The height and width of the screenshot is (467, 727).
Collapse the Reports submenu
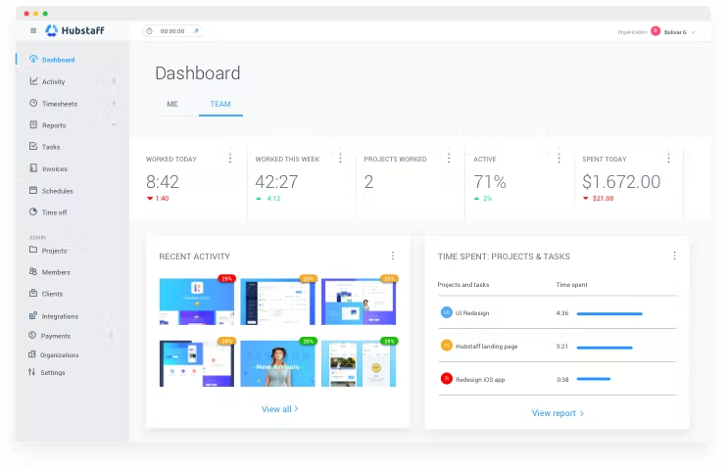point(114,124)
